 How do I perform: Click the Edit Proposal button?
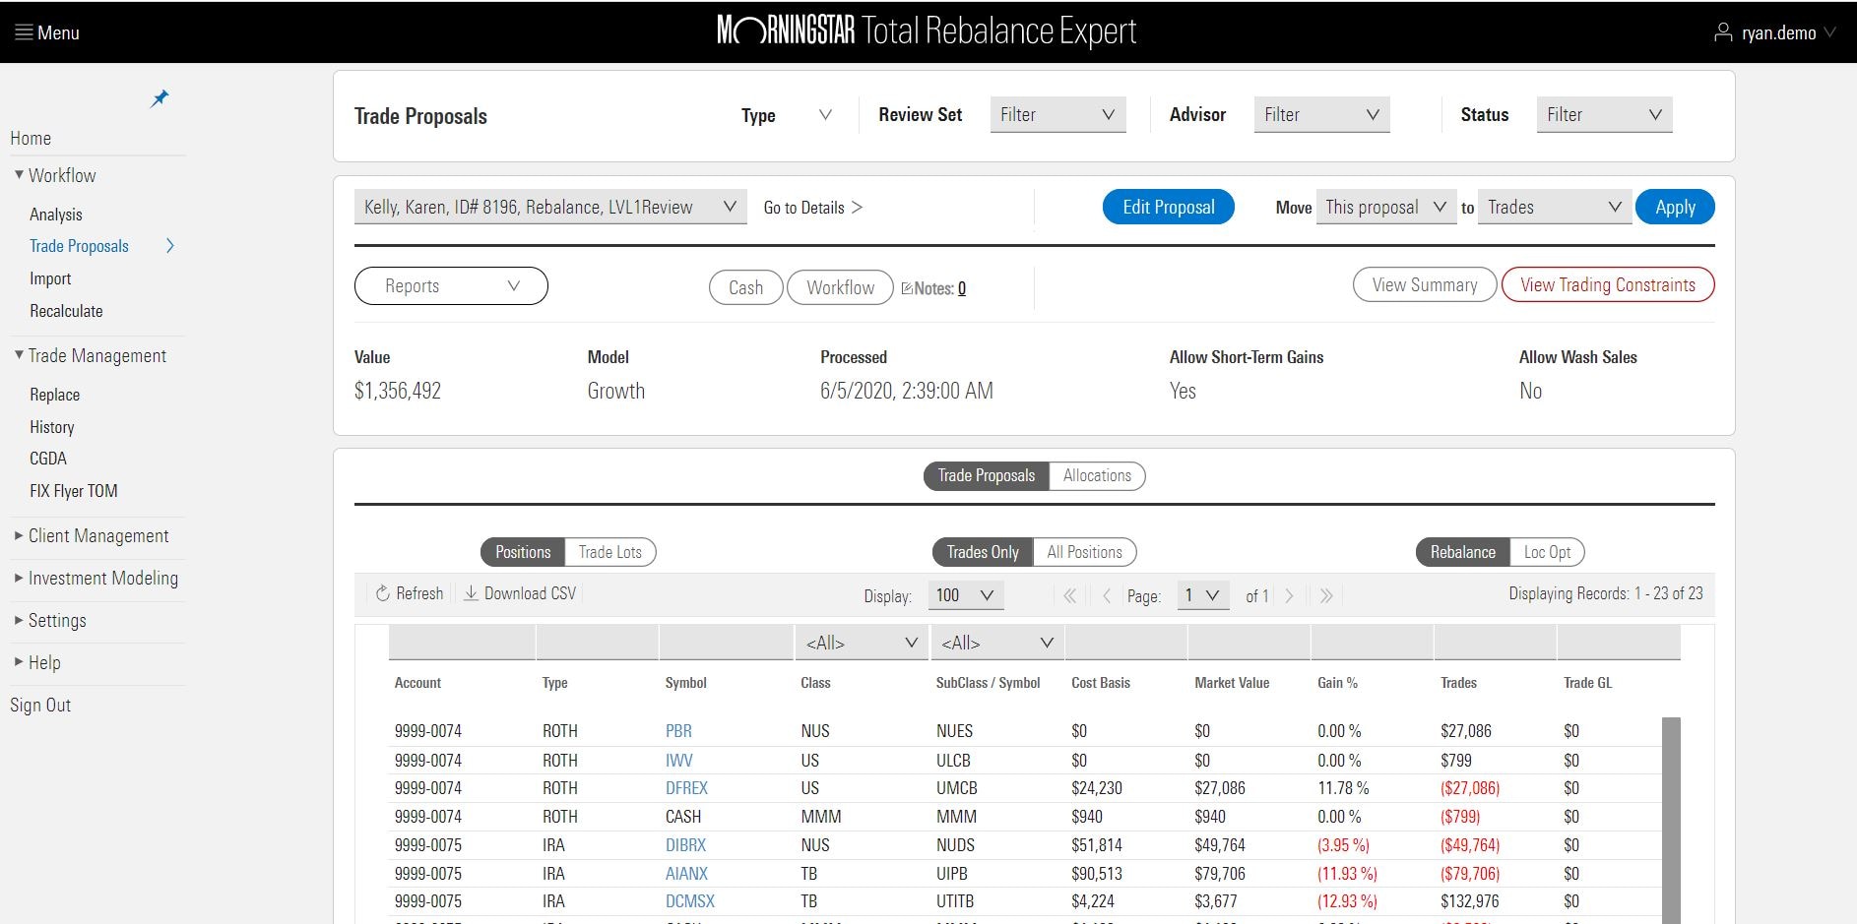tap(1168, 207)
